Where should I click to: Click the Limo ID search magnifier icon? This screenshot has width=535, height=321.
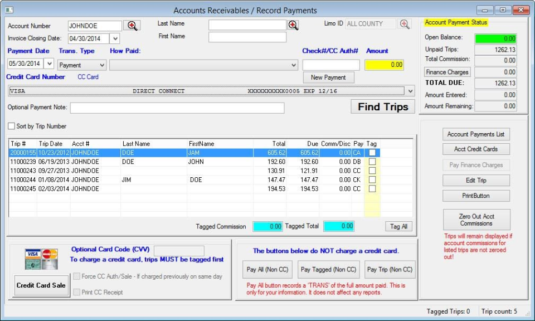coord(404,23)
